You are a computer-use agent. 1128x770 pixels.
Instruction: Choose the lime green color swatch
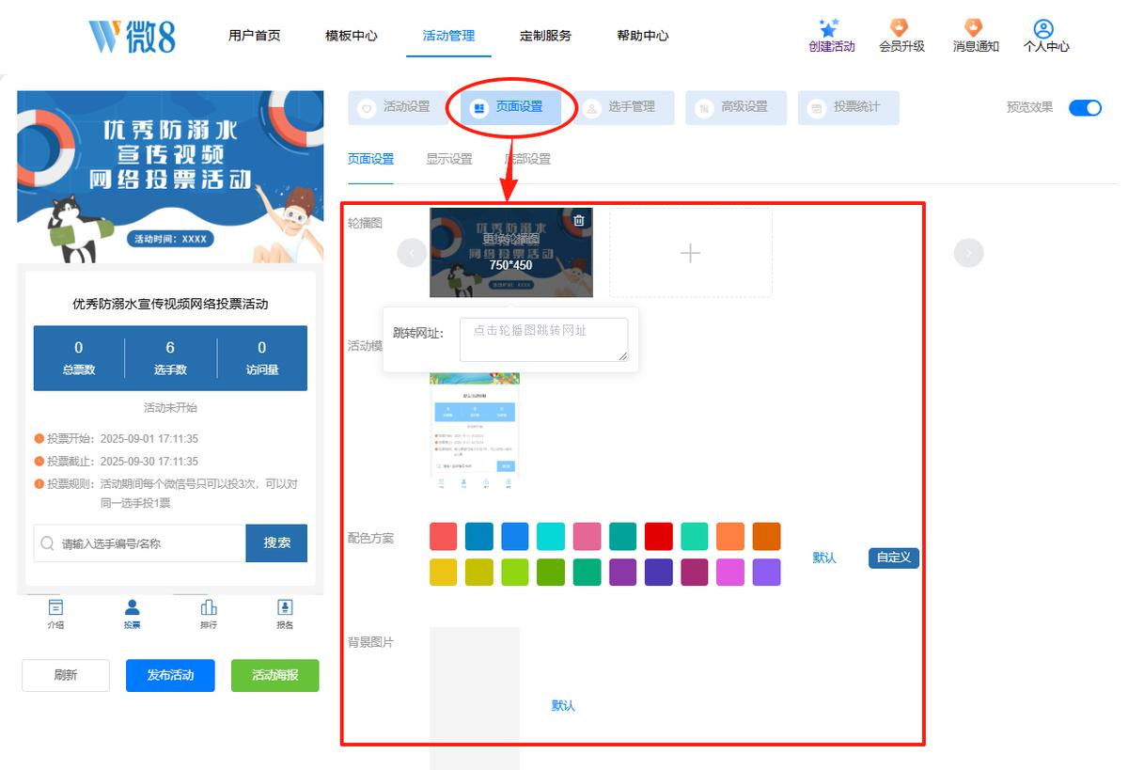click(x=515, y=573)
